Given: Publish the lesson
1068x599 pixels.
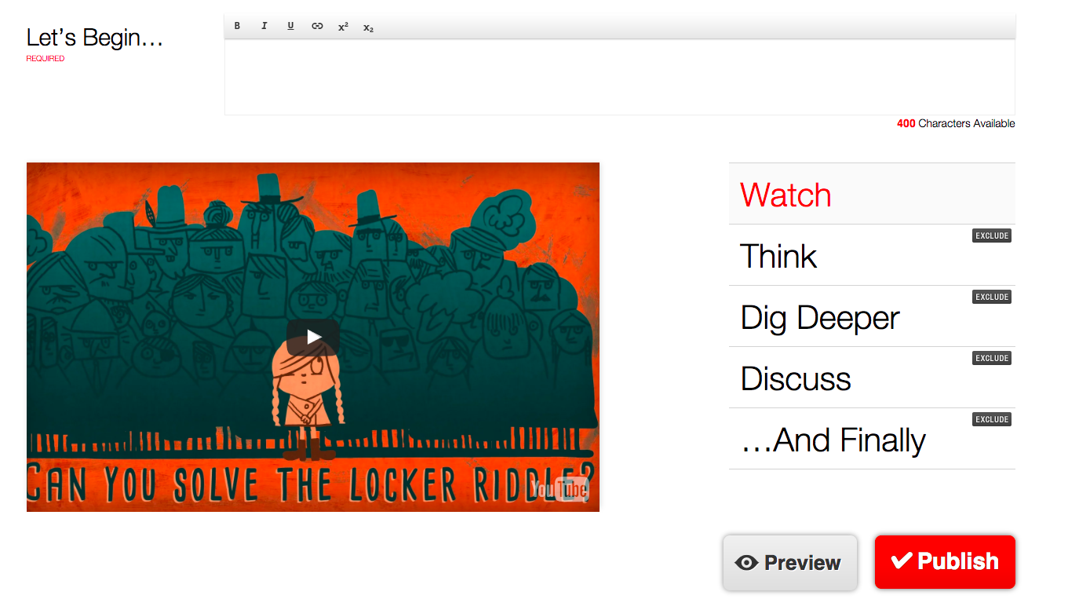Looking at the screenshot, I should pyautogui.click(x=945, y=561).
